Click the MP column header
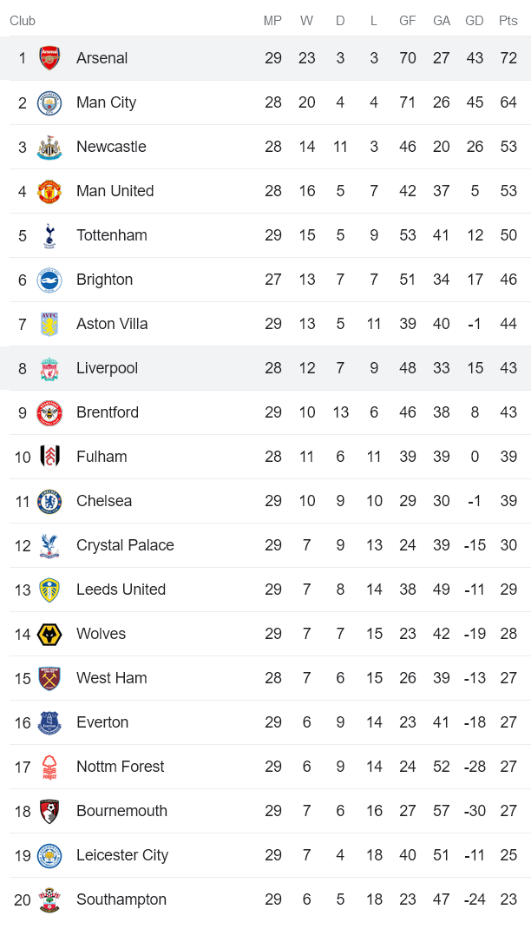Screen dimensions: 531x929 tap(272, 21)
